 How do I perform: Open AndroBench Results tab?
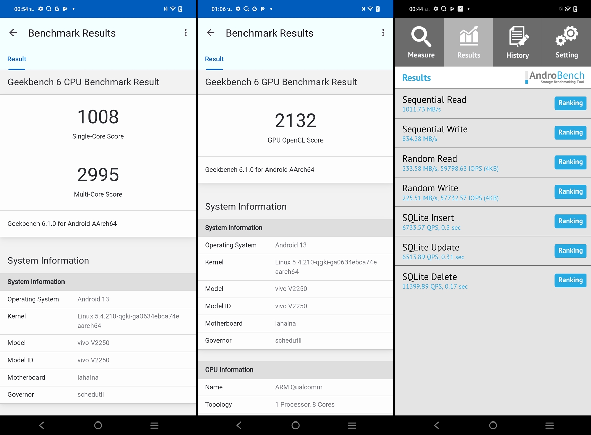tap(469, 42)
